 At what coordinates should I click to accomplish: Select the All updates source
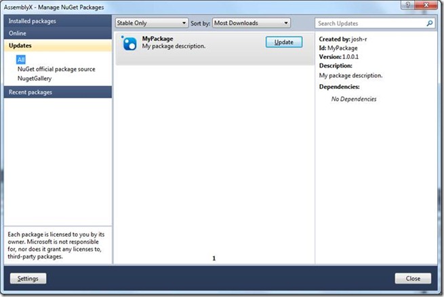click(x=21, y=60)
